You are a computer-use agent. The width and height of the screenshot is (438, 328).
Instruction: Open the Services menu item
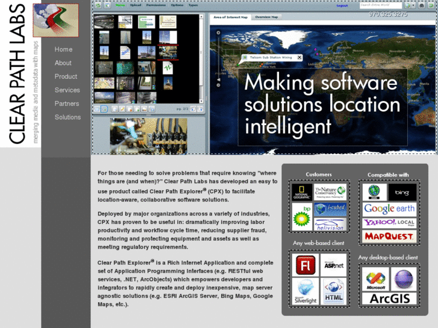coord(67,90)
